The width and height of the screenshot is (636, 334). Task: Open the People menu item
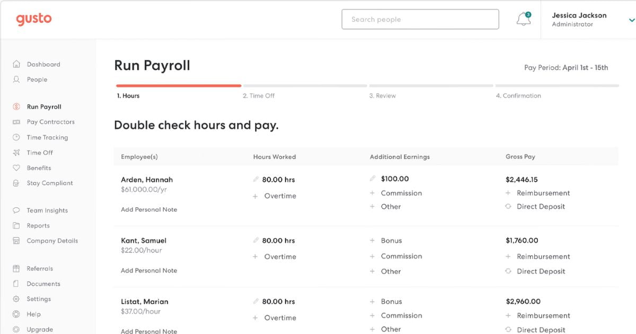tap(37, 80)
